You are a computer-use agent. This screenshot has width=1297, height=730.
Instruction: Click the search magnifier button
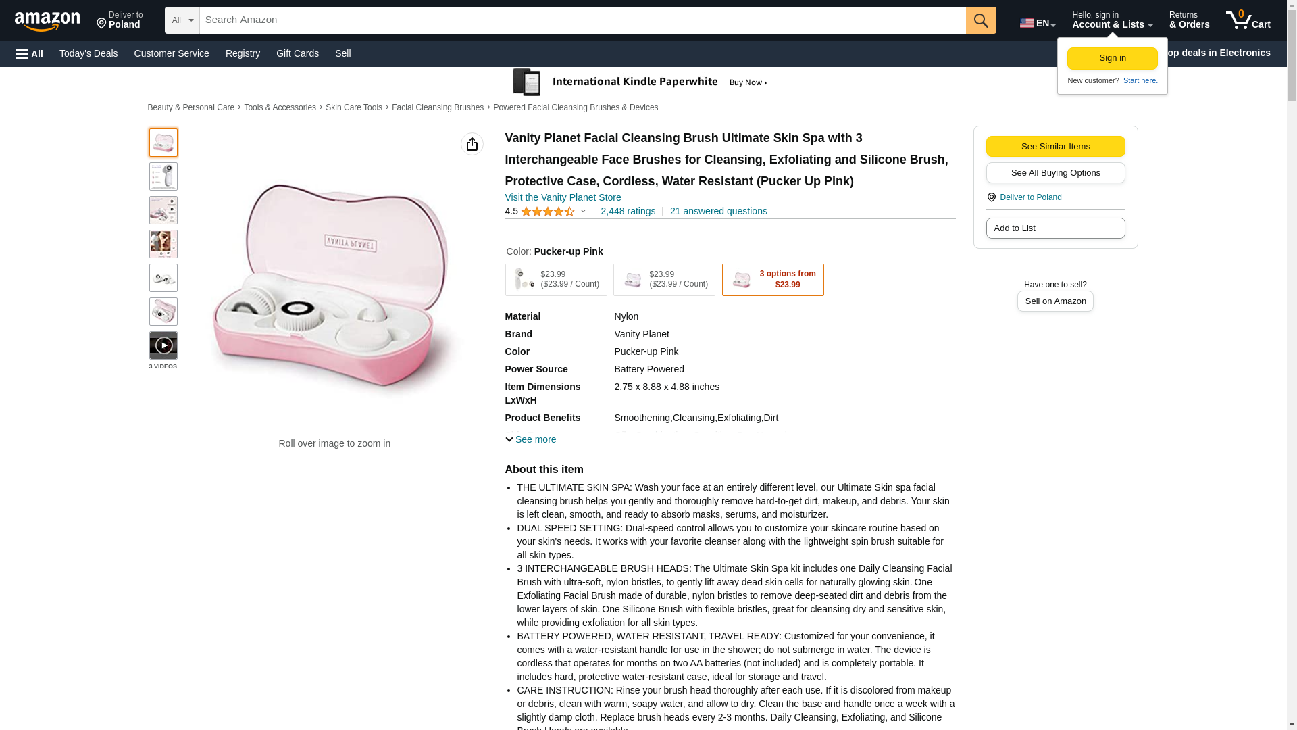(x=980, y=20)
